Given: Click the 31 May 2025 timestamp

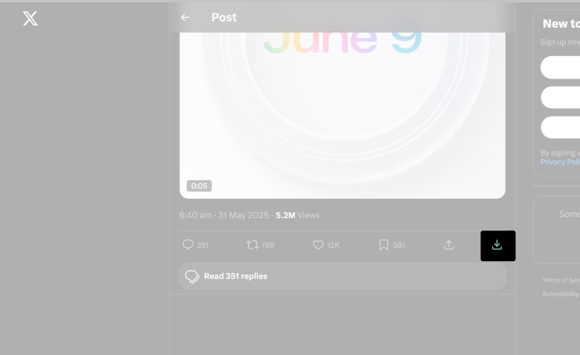Looking at the screenshot, I should point(243,215).
